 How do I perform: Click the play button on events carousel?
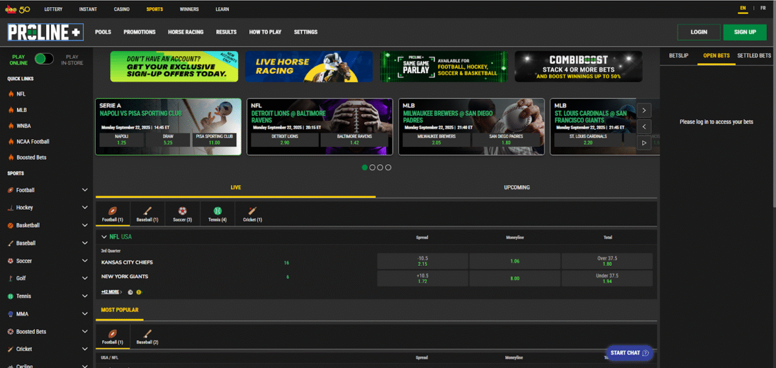(x=644, y=143)
